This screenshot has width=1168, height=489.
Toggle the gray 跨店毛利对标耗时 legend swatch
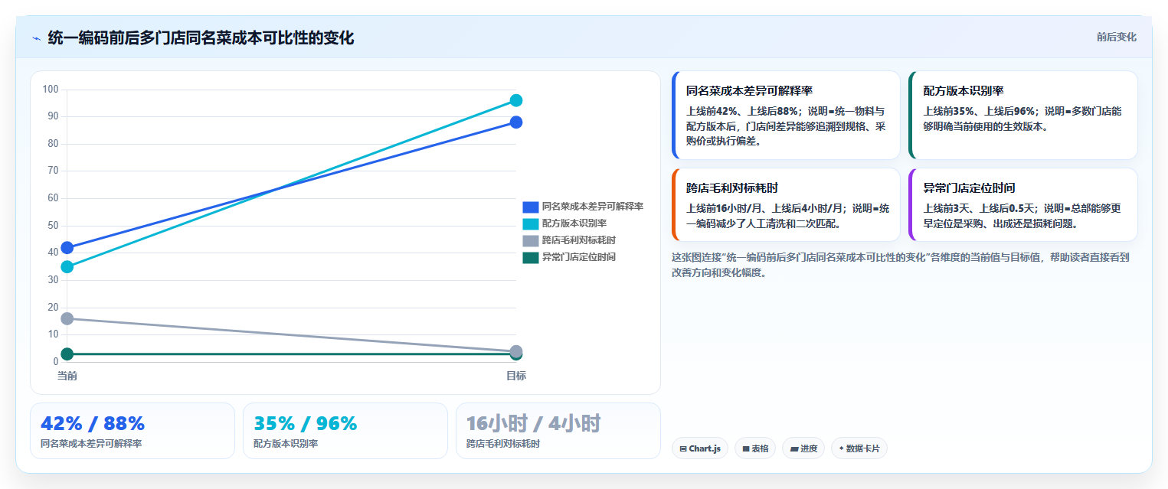tap(531, 240)
